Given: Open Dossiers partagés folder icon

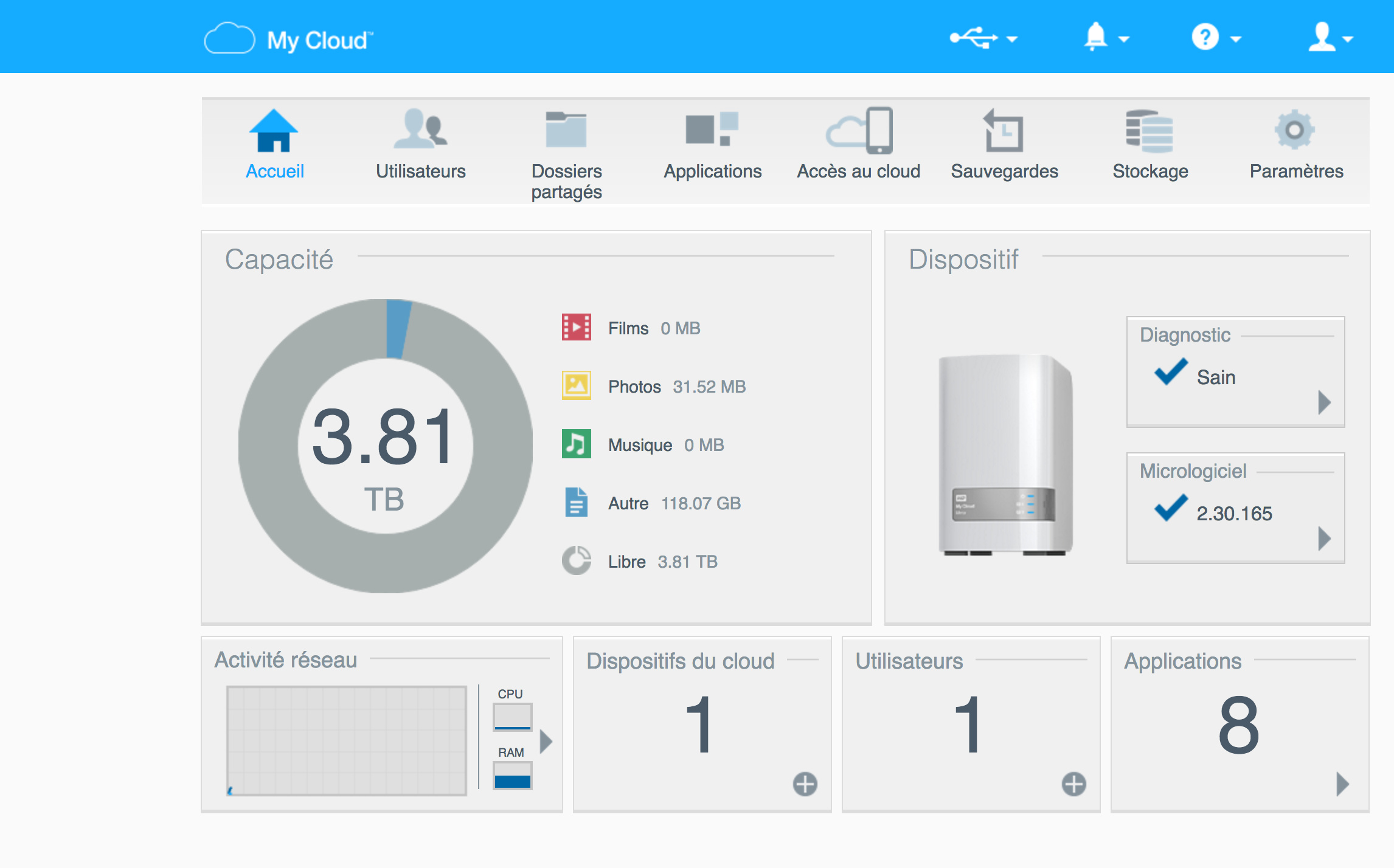Looking at the screenshot, I should click(x=566, y=130).
